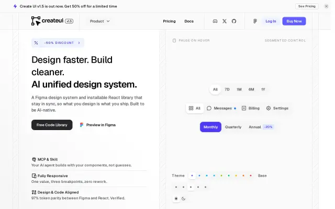
Task: Click the 'SEGMENTED CONTROL' label
Action: (x=285, y=41)
